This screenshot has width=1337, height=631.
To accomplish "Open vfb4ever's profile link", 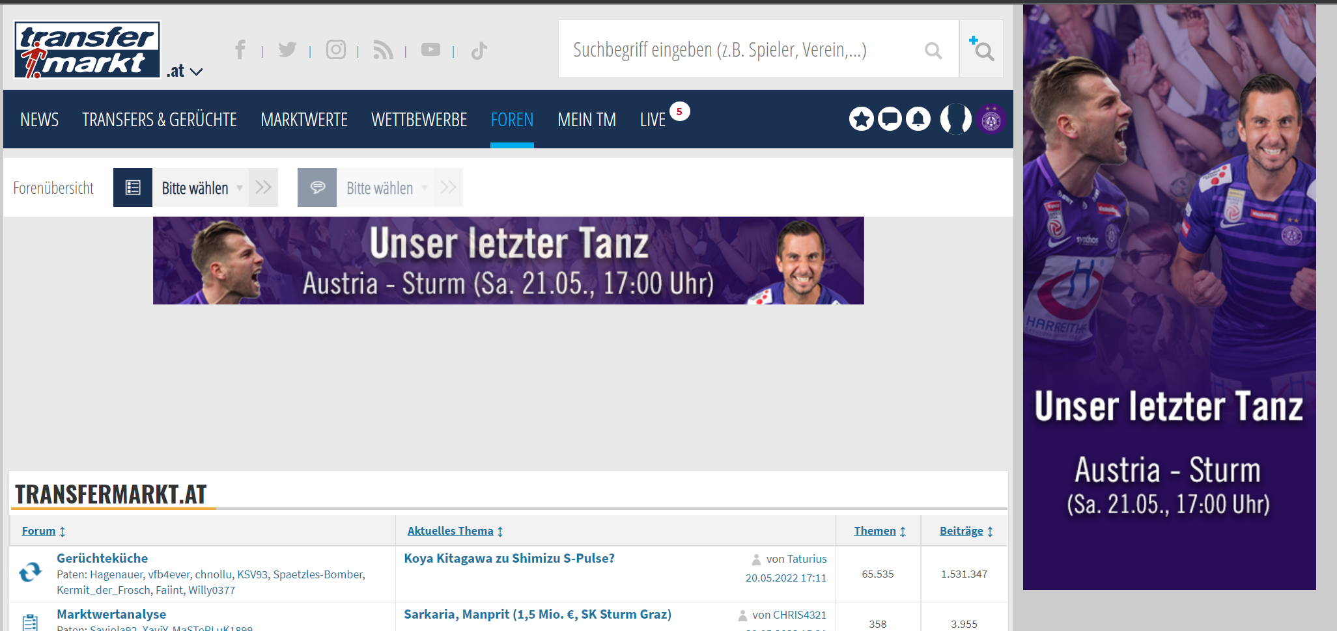I will pos(169,574).
